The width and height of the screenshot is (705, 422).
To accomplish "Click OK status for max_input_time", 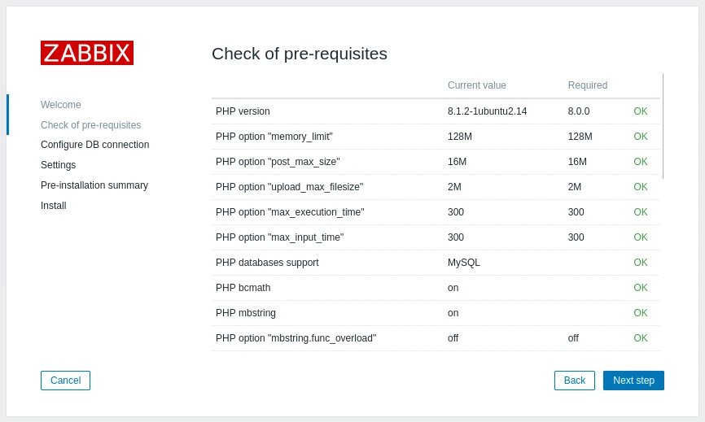I will (x=640, y=237).
